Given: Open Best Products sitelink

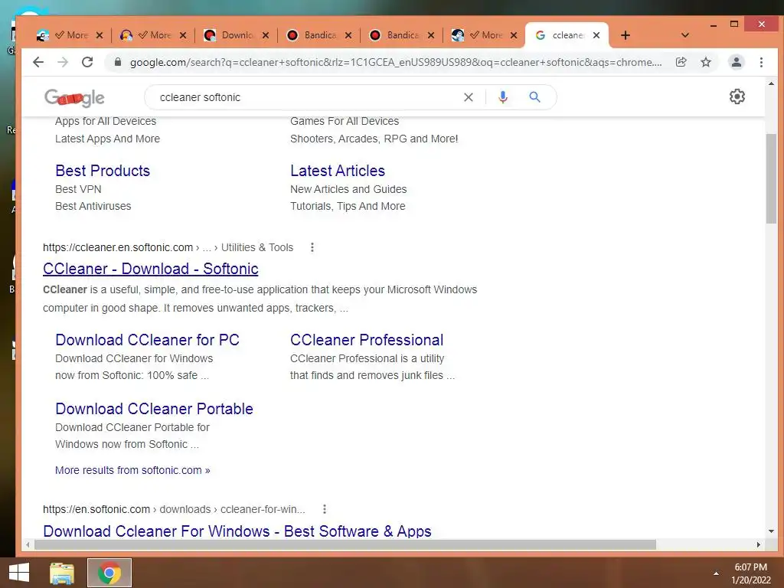Looking at the screenshot, I should (103, 171).
